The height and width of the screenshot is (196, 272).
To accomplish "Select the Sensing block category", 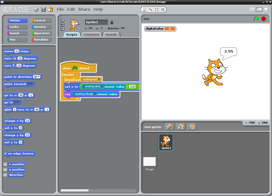I will click(x=40, y=27).
